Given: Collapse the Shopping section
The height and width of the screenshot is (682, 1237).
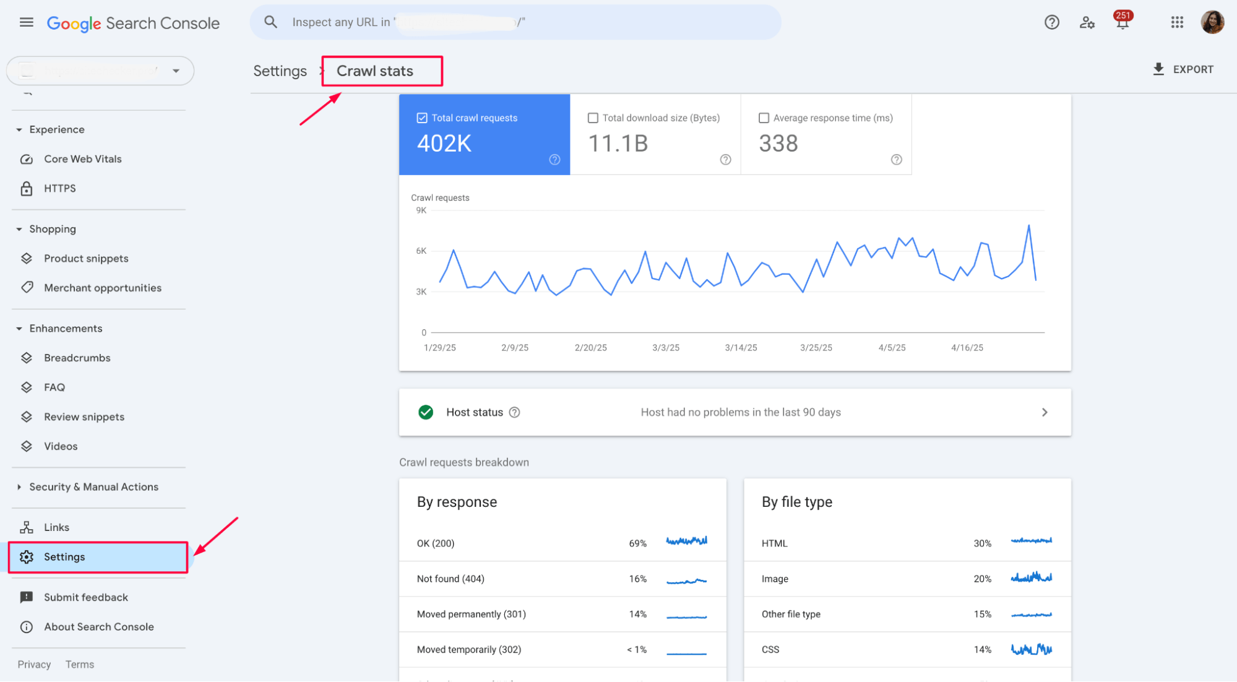Looking at the screenshot, I should coord(19,229).
